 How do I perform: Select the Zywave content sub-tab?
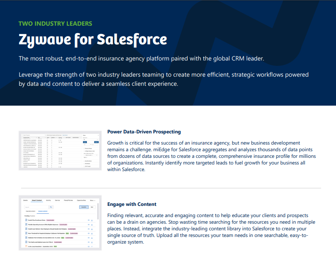[x=43, y=210]
